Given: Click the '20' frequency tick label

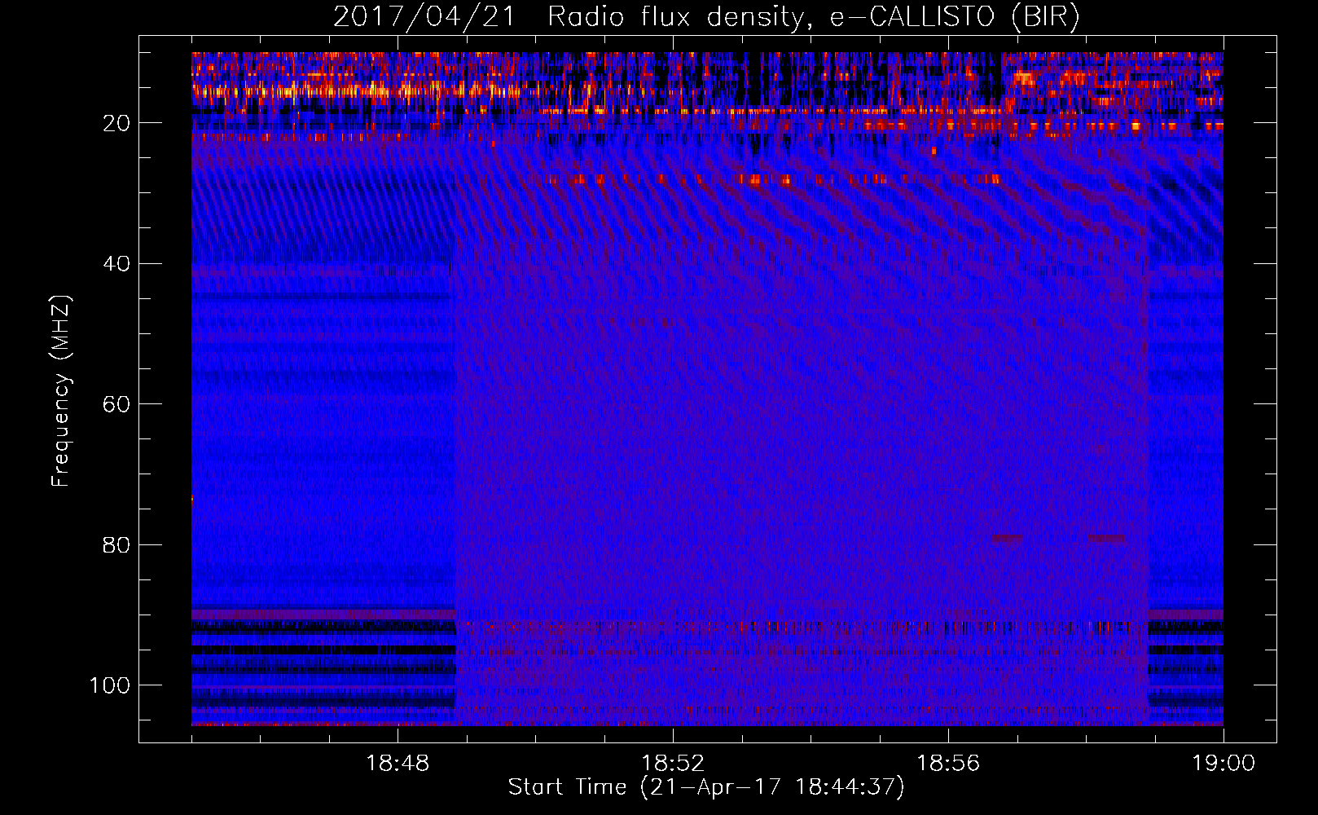Looking at the screenshot, I should pyautogui.click(x=116, y=123).
